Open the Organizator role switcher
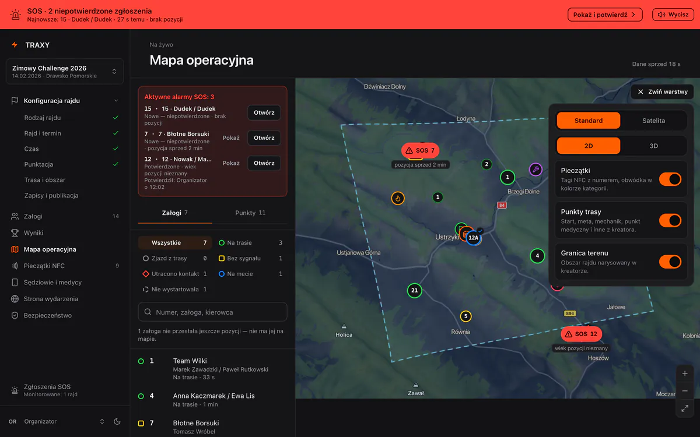700x437 pixels. point(57,421)
